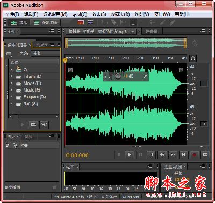
Task: Open the drive shortcuts icon in Media Browser
Action: [x=9, y=54]
